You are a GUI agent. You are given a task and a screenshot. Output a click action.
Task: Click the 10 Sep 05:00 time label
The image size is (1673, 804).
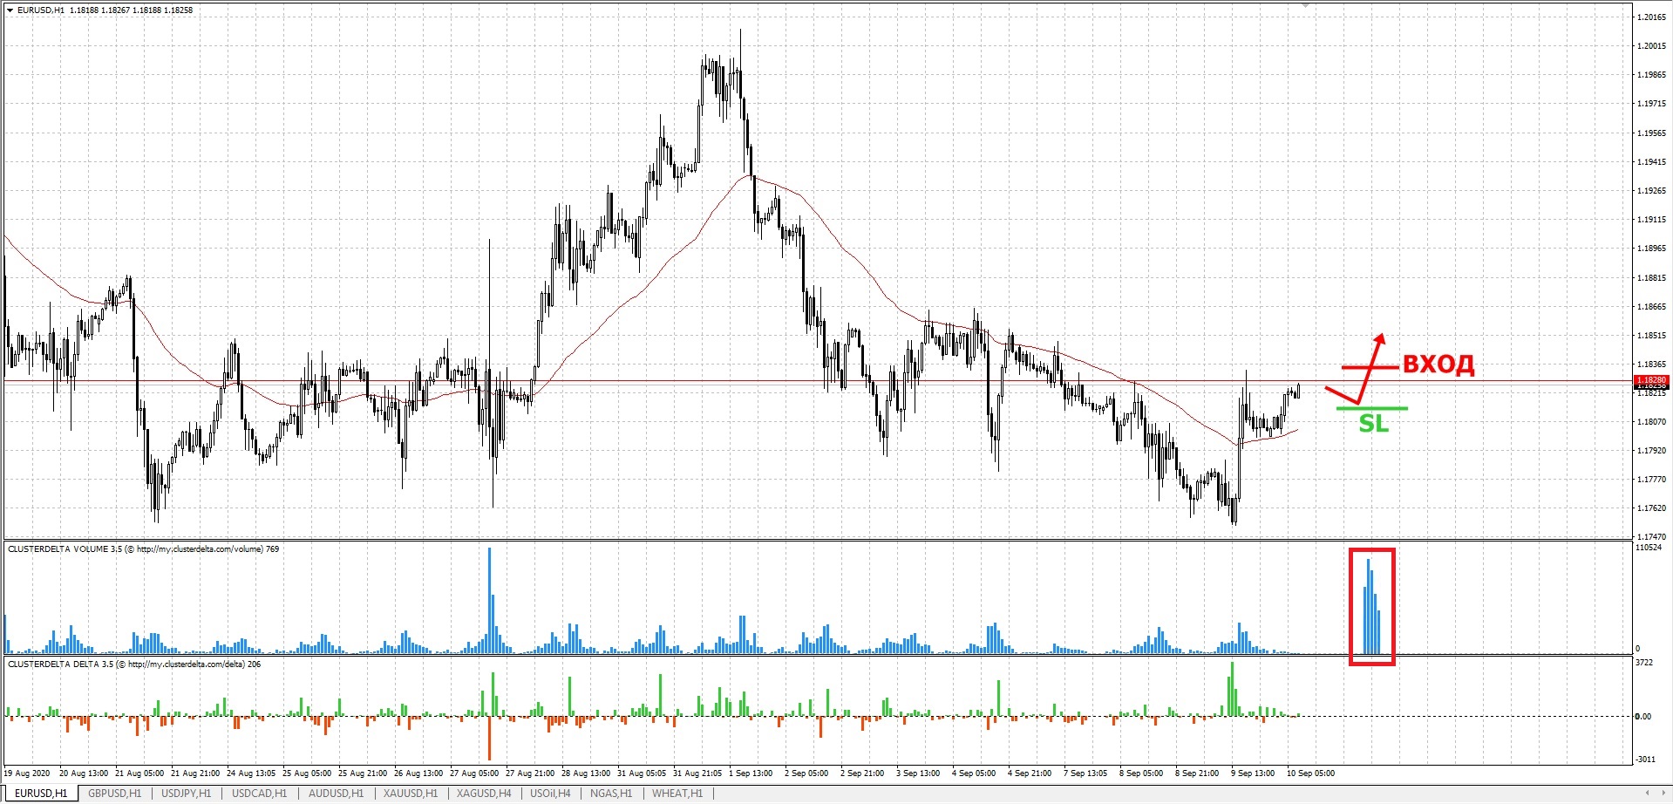(1310, 773)
